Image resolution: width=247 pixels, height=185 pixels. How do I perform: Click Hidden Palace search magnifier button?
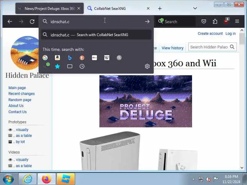pyautogui.click(x=232, y=47)
